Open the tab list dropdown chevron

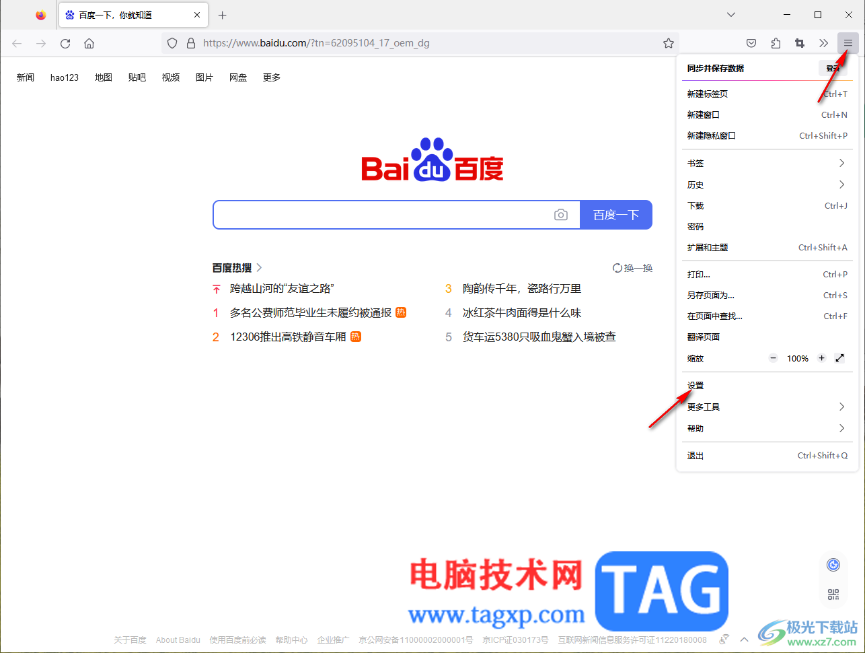730,15
